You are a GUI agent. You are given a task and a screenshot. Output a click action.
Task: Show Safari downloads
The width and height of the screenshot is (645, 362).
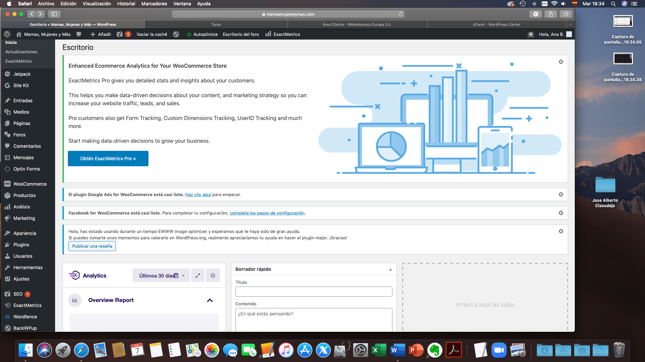coord(535,14)
